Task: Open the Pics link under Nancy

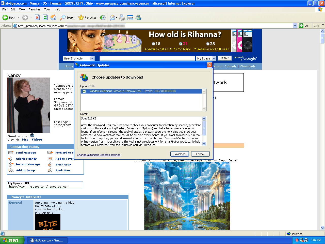Action: 25,140
